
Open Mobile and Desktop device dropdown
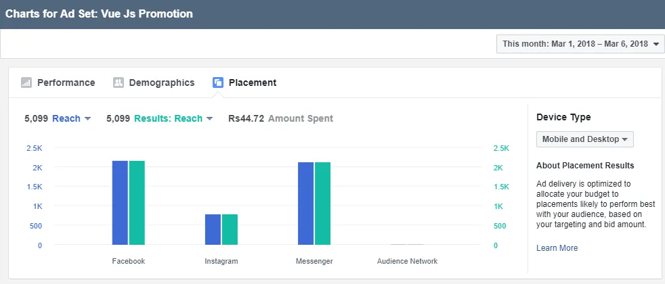click(x=585, y=139)
